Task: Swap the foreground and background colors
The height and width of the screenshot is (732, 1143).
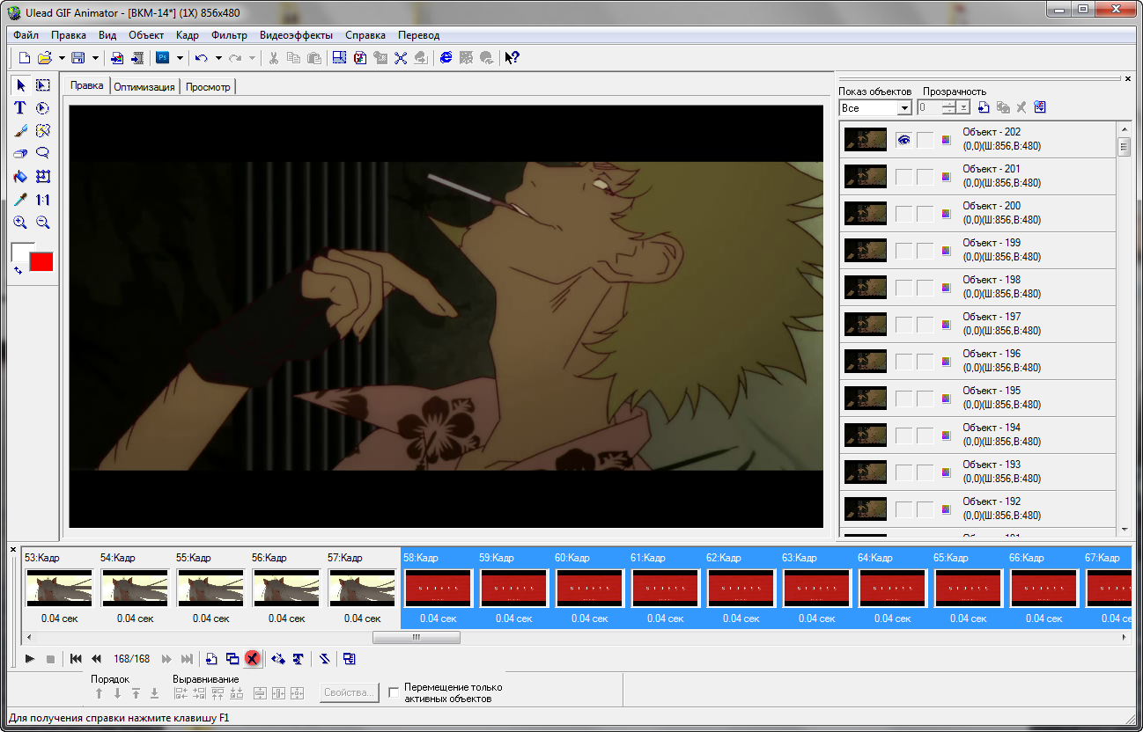Action: click(18, 269)
